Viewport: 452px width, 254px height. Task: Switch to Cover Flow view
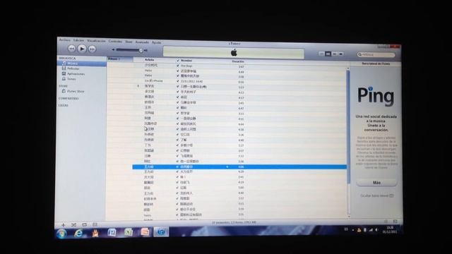(341, 54)
